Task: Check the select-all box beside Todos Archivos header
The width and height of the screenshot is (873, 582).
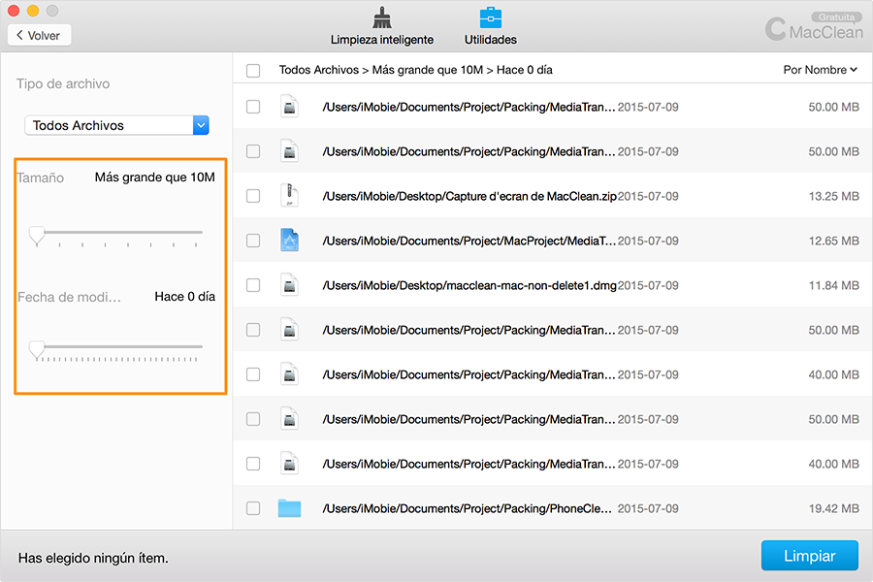Action: (x=253, y=71)
